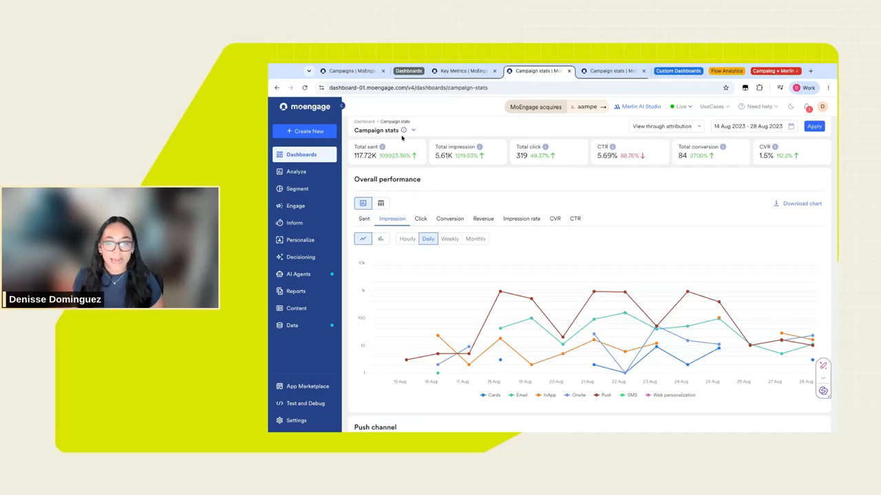The width and height of the screenshot is (881, 495).
Task: Switch to the CVR metric tab
Action: coord(555,219)
